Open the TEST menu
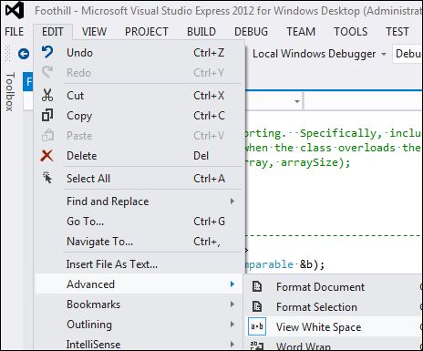423x351 pixels. 397,32
